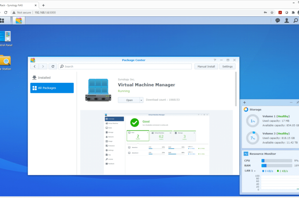Open Package Center Settings

coord(227,66)
